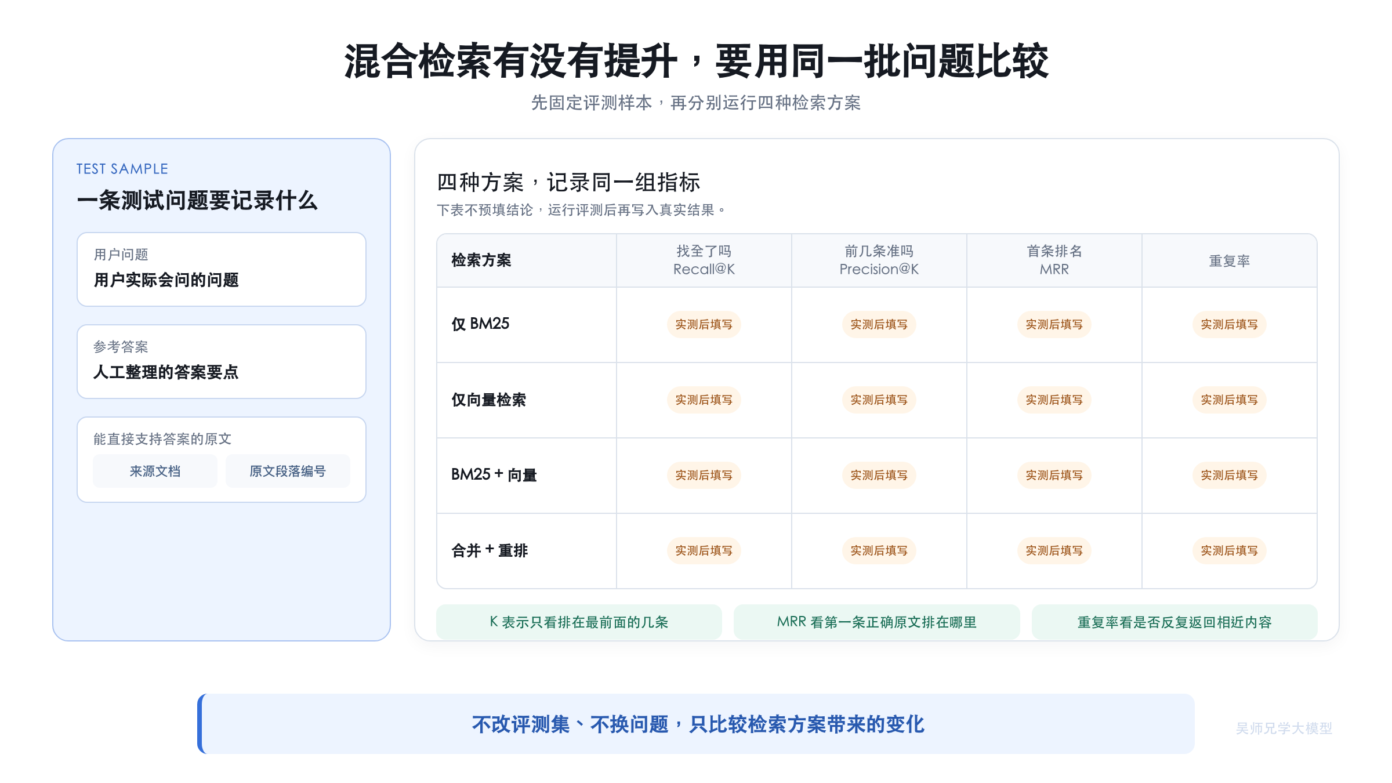Click the MRR 看第一条正确原文排在哪里 note

coord(876,622)
